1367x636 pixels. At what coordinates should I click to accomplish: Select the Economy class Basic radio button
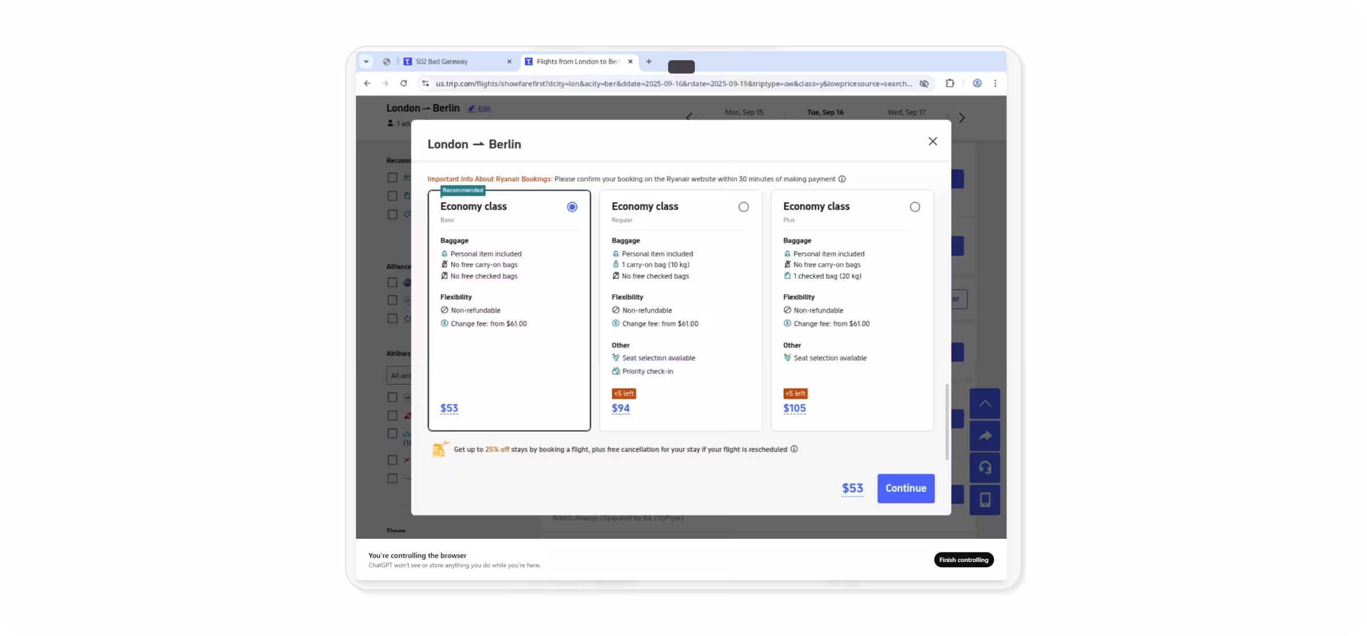[572, 207]
